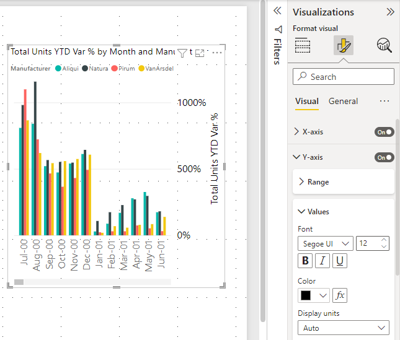The image size is (400, 340).
Task: Switch to the Visual tab
Action: coord(307,101)
